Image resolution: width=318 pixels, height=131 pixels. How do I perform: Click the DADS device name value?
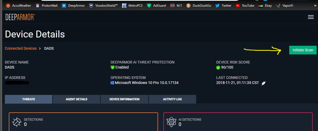(x=10, y=67)
